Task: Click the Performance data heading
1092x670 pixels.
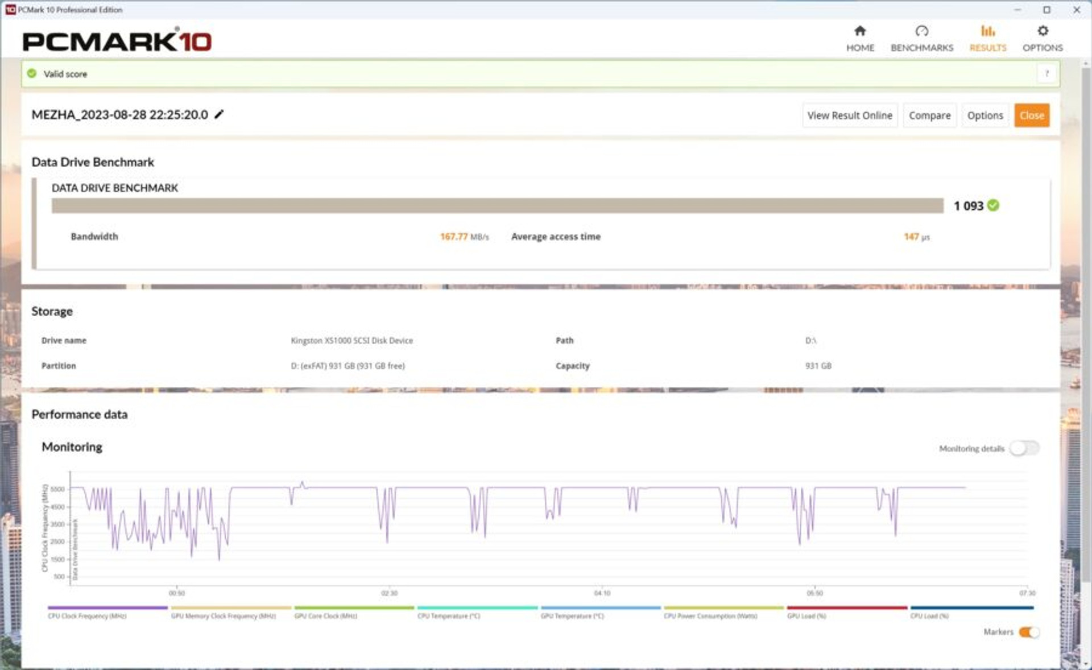Action: coord(79,414)
